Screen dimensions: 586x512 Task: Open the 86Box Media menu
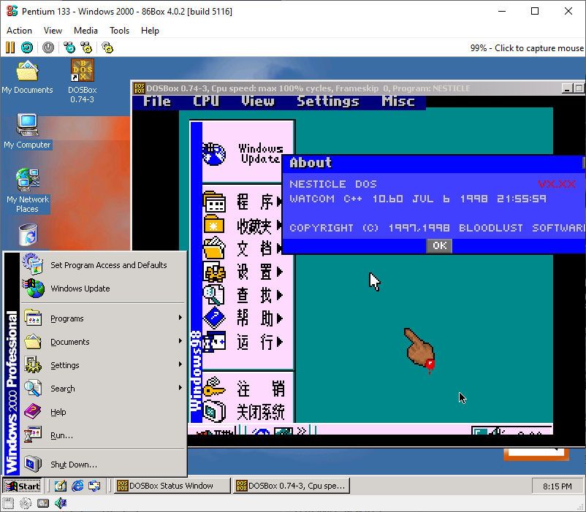85,31
